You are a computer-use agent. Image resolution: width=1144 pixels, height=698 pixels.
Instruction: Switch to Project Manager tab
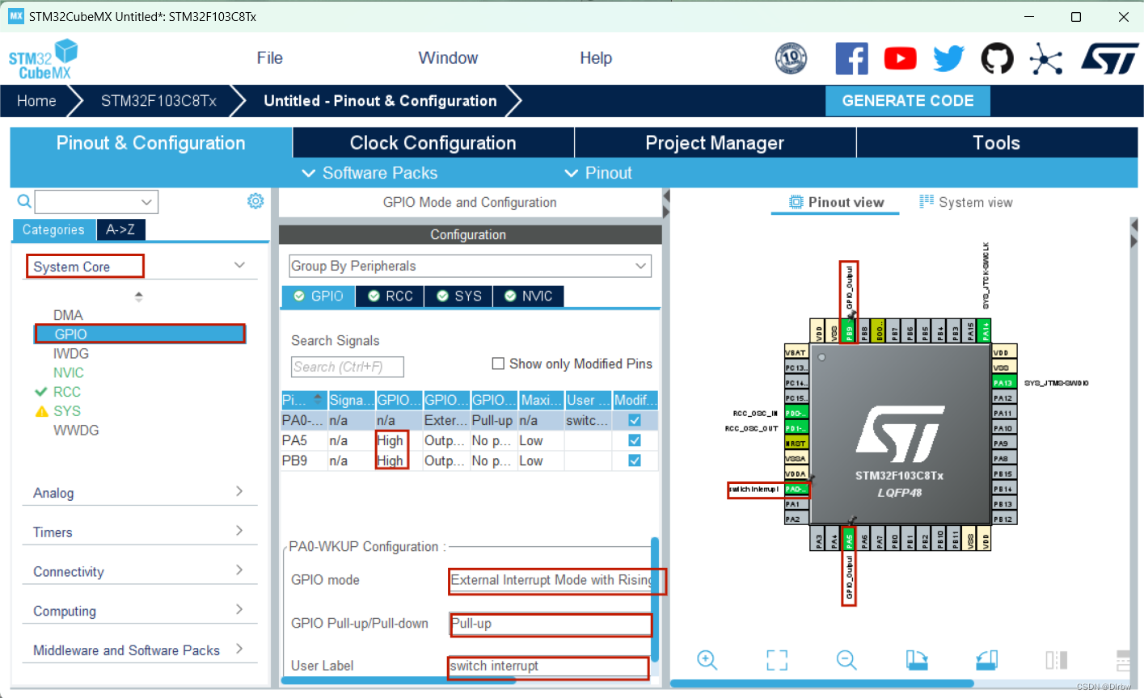point(715,143)
